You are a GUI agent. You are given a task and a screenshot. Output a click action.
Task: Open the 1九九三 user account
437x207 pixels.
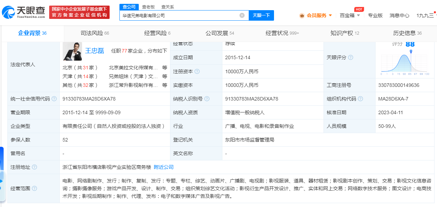pyautogui.click(x=425, y=15)
